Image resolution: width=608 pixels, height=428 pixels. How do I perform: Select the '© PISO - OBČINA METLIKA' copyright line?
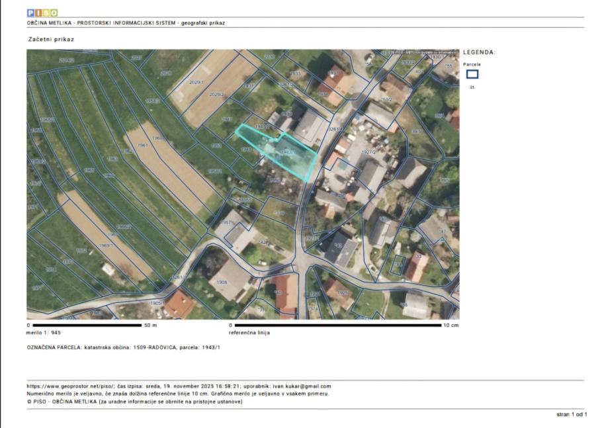point(134,402)
